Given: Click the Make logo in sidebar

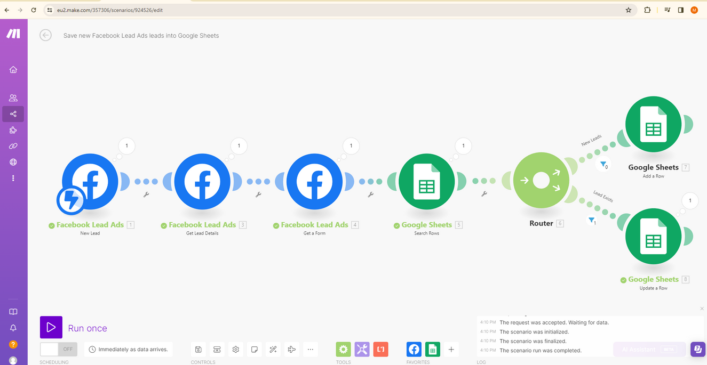Looking at the screenshot, I should pyautogui.click(x=13, y=34).
